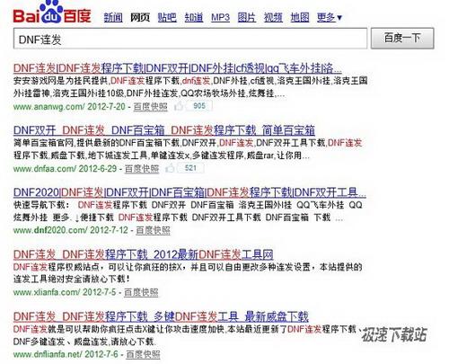Open first result titled DNF连发|DNF连发程序下载|DNF双开
Screen dimensions: 449x364
click(x=178, y=68)
